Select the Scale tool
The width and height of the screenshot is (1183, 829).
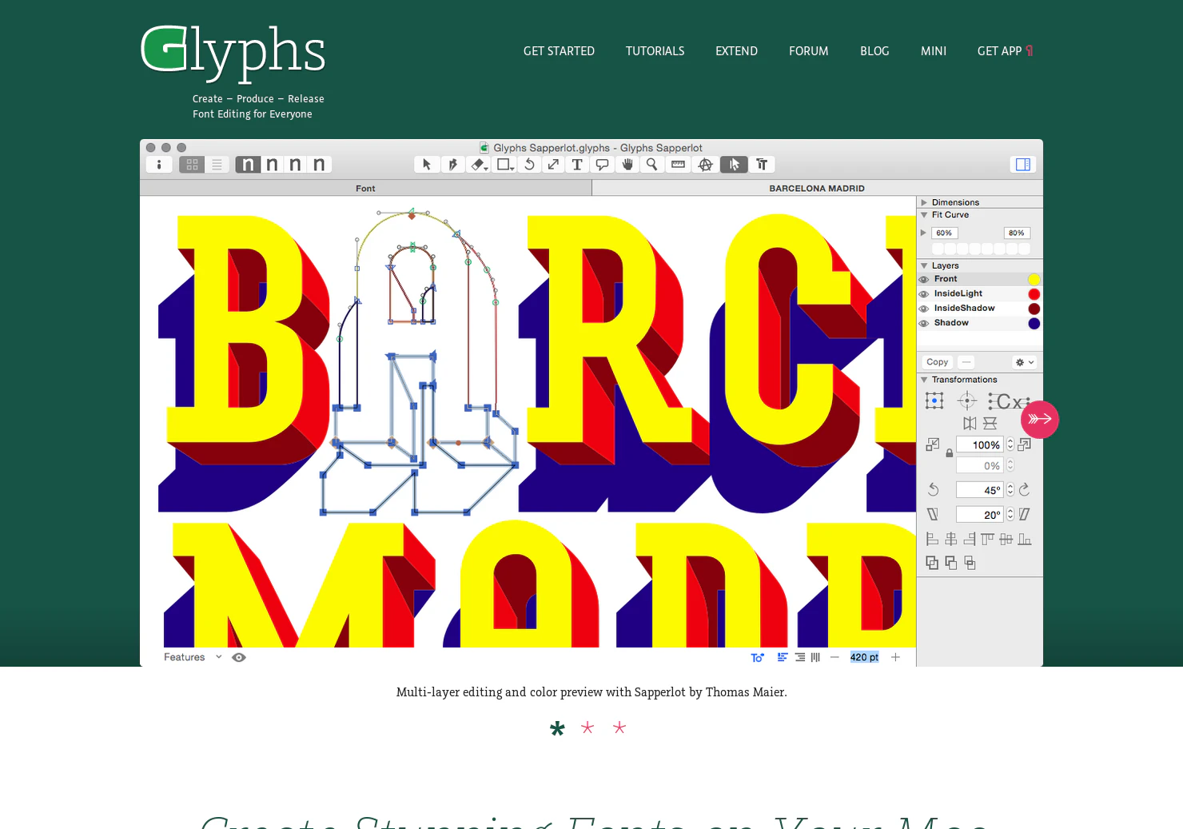(552, 164)
